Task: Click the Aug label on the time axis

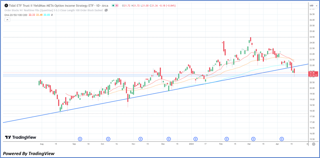Action: [x=42, y=144]
